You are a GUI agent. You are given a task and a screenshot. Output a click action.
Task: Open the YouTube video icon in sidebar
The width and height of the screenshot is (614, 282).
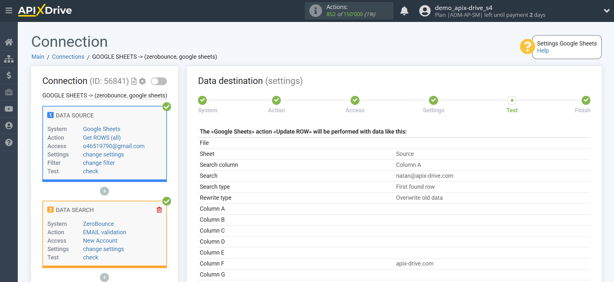click(9, 109)
